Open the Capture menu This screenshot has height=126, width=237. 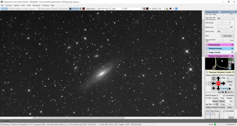(x=17, y=5)
